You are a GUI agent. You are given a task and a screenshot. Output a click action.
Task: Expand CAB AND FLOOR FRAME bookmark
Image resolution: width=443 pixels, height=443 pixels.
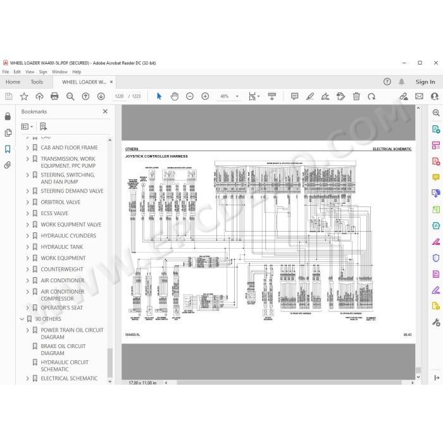(x=27, y=147)
